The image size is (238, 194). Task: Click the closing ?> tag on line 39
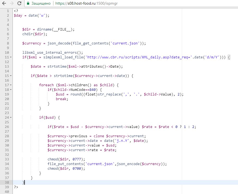point(16,187)
